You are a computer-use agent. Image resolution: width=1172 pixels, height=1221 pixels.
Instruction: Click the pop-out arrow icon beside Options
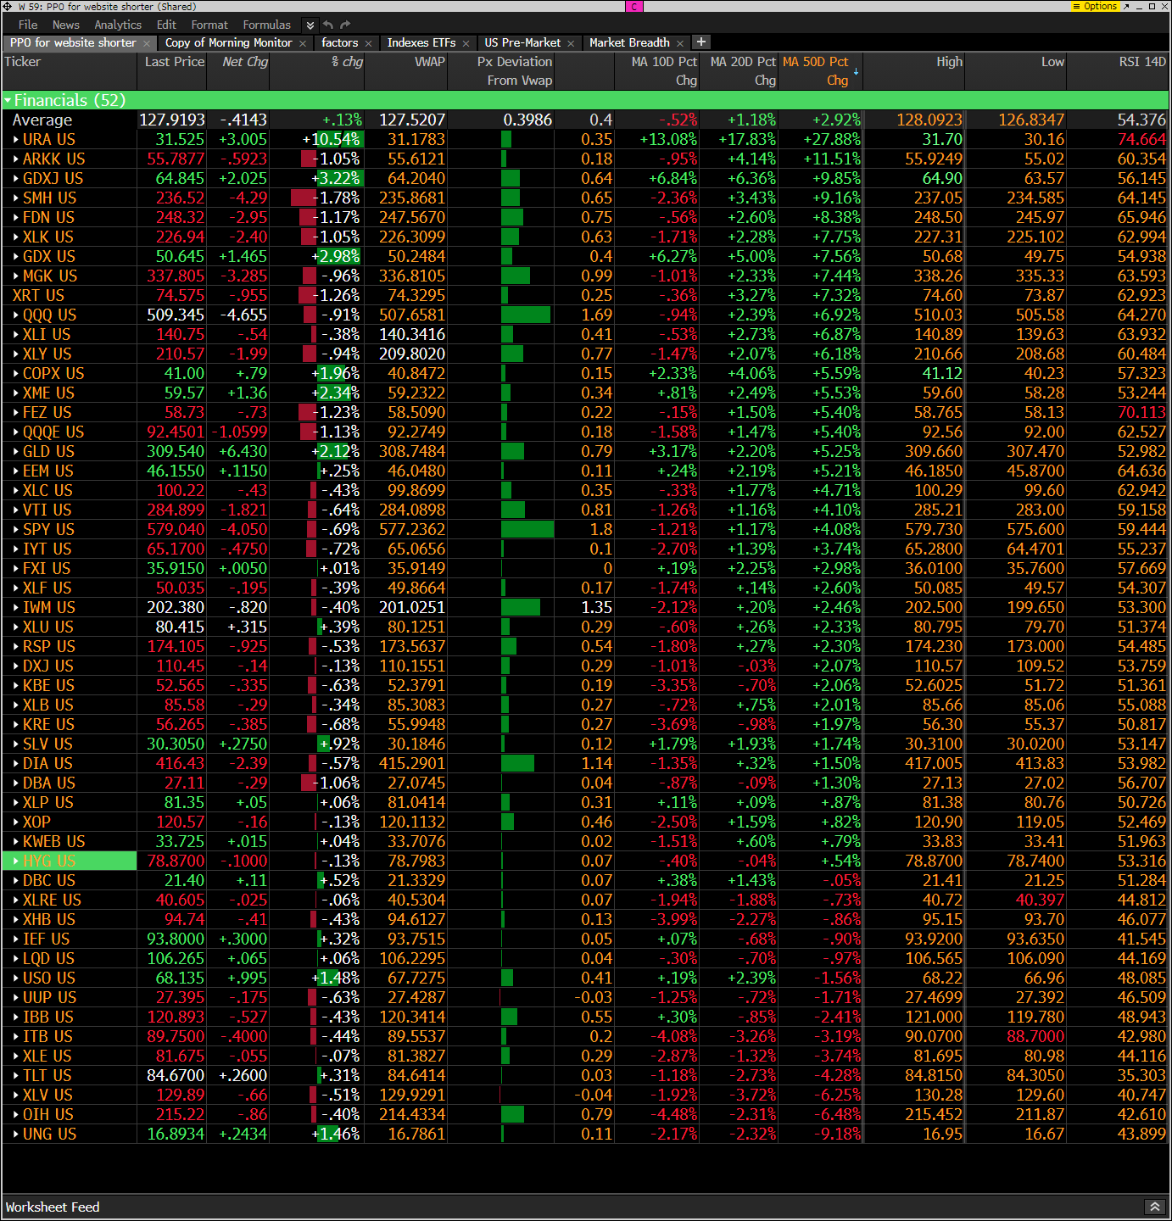coord(1127,6)
